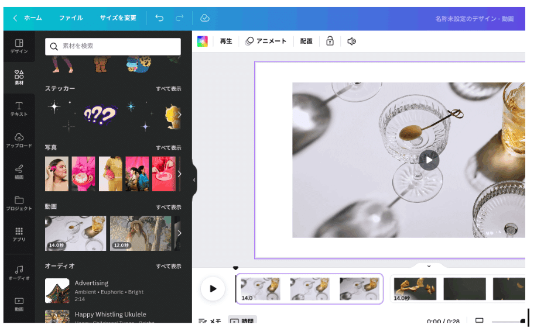Advance the sticker row with its chevron
The height and width of the screenshot is (328, 544).
coord(179,115)
